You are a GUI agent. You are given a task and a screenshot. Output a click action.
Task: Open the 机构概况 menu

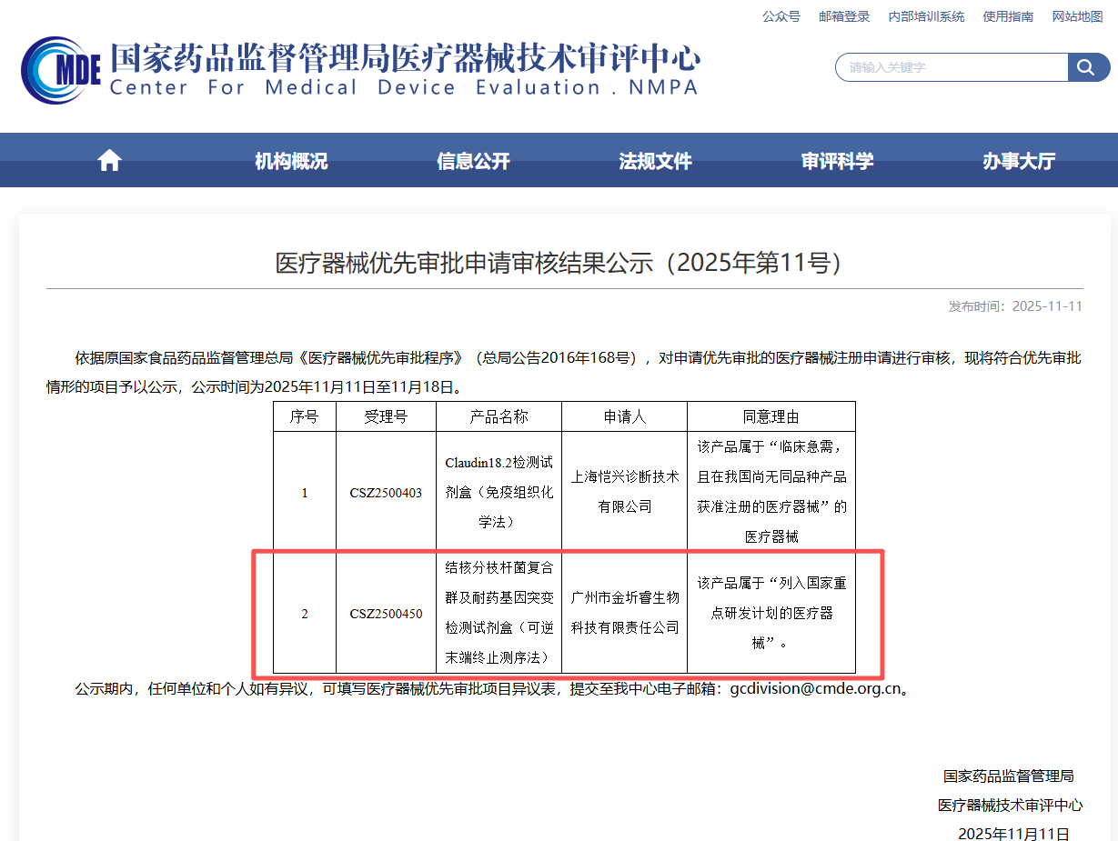click(x=291, y=161)
